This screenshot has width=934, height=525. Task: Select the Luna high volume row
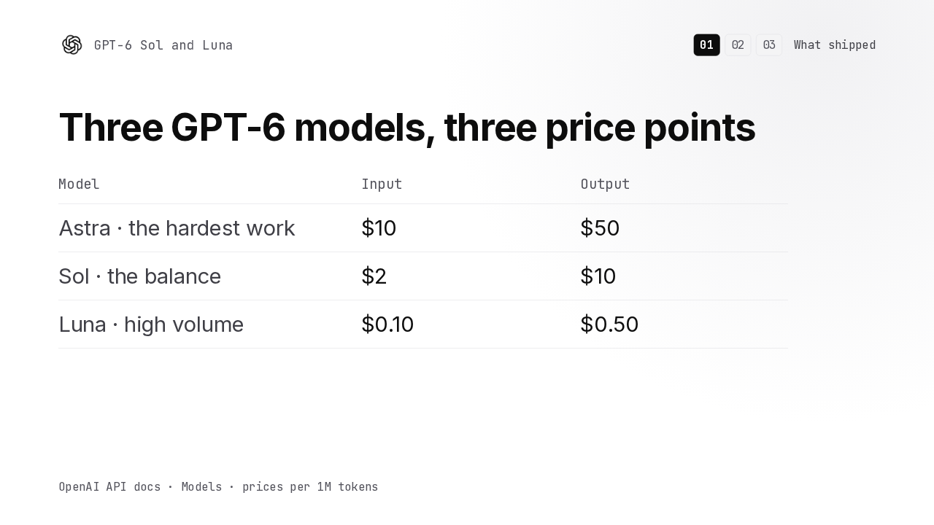423,324
